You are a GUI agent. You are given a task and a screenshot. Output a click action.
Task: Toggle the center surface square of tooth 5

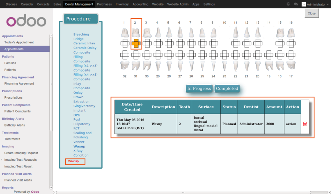[x=169, y=43]
